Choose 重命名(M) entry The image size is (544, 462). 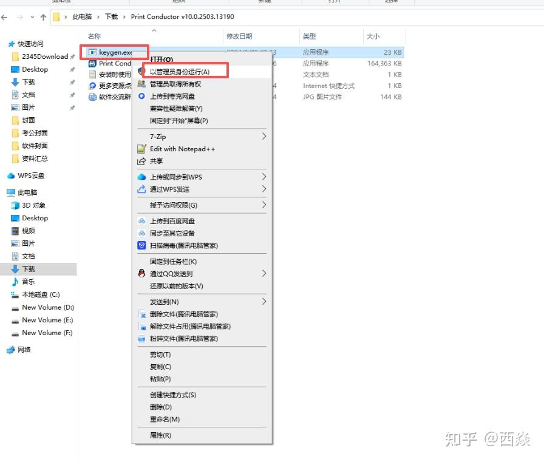[165, 419]
